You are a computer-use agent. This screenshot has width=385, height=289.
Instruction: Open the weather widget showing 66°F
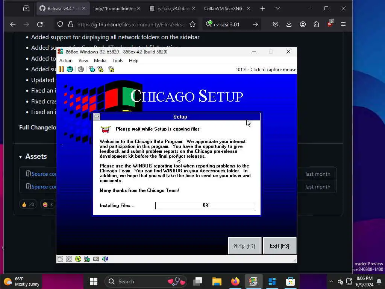[x=21, y=281]
